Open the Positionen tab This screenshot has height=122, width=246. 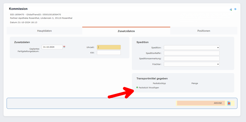click(204, 31)
